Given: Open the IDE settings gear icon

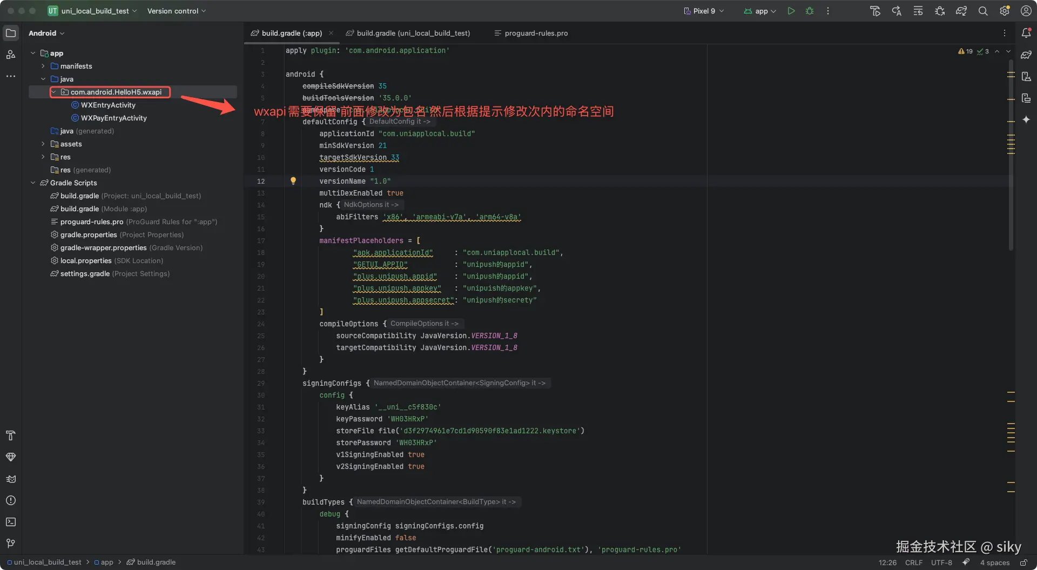Looking at the screenshot, I should pos(1005,11).
